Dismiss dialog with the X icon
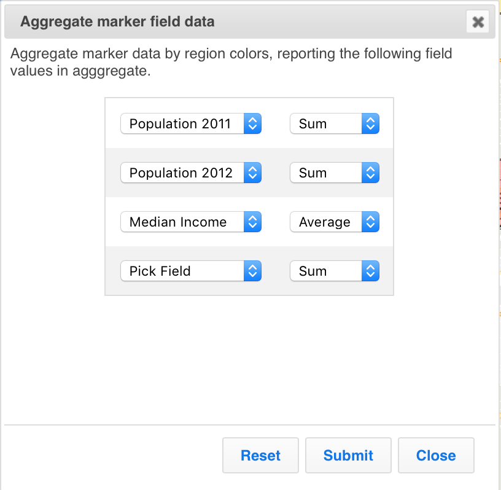Screen dimensions: 501x490 (x=478, y=23)
